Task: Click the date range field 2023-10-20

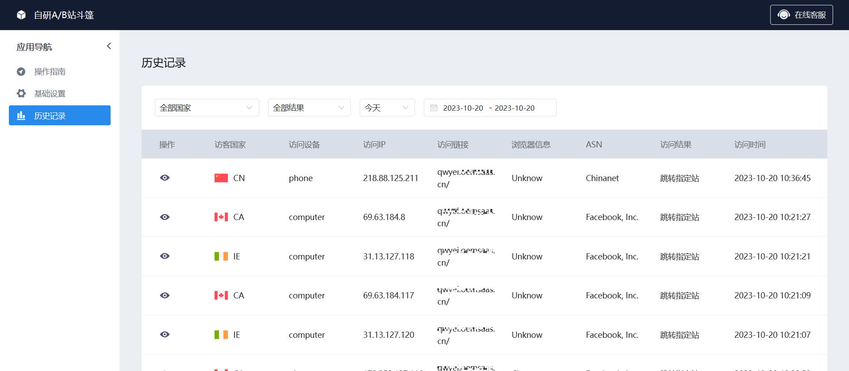Action: pos(490,108)
